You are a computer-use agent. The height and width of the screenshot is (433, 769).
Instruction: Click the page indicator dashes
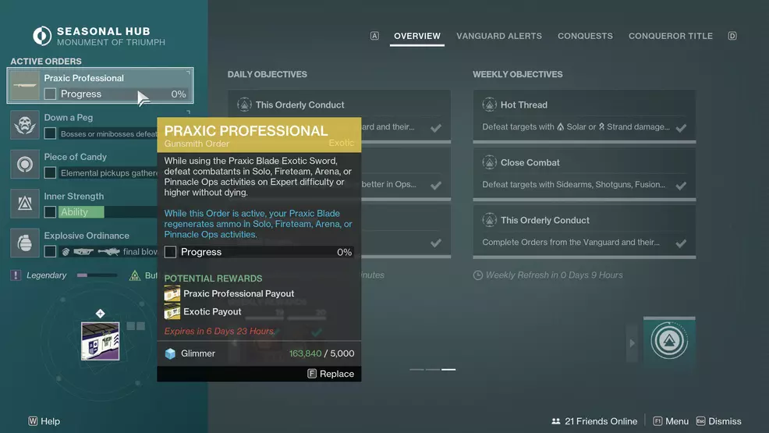(x=433, y=369)
